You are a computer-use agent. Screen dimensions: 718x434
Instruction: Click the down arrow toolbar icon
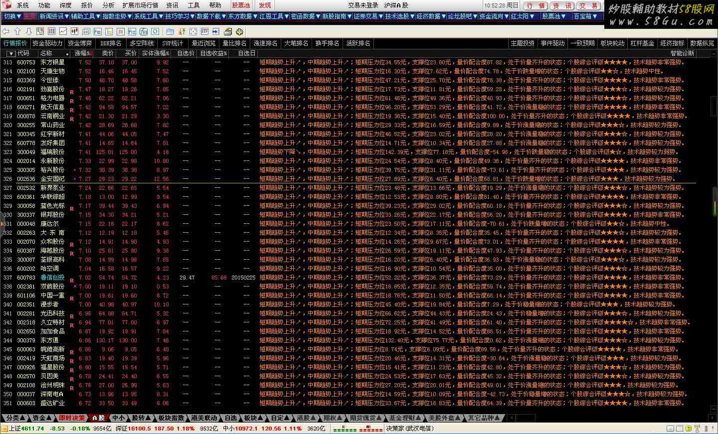click(x=28, y=31)
